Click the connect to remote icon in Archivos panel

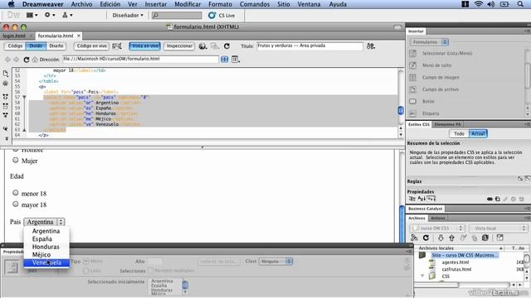pyautogui.click(x=414, y=238)
